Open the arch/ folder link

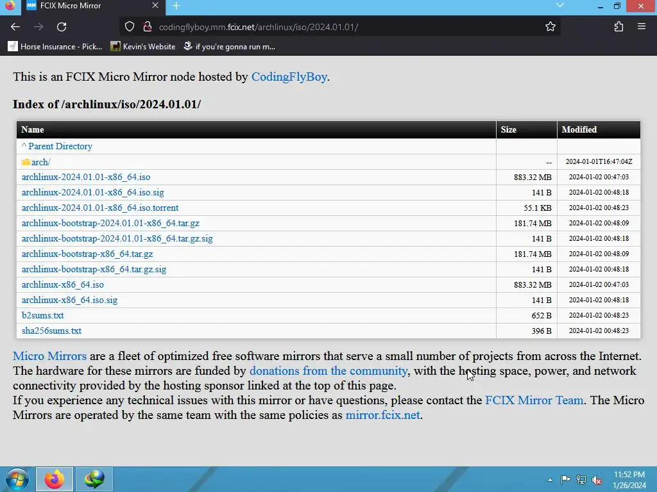point(40,162)
